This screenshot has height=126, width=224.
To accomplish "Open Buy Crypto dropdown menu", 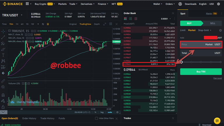I will pos(45,4).
